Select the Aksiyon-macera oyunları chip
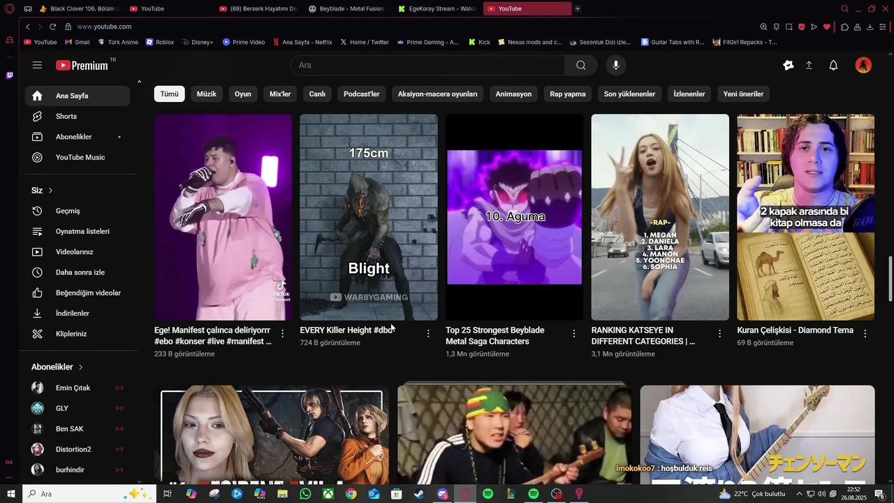This screenshot has width=894, height=503. tap(438, 94)
